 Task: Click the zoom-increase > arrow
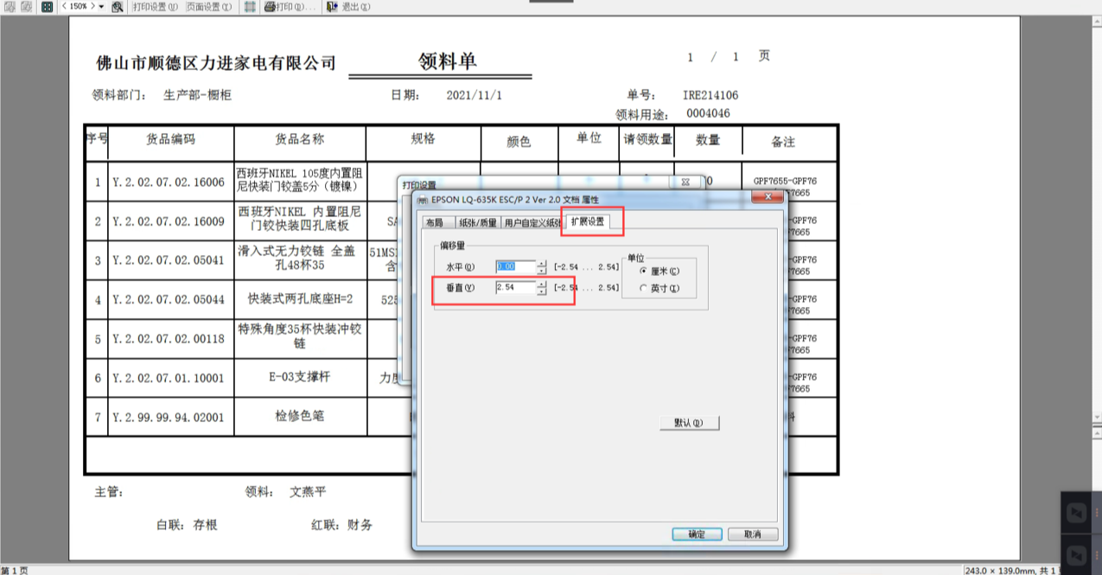(x=93, y=7)
